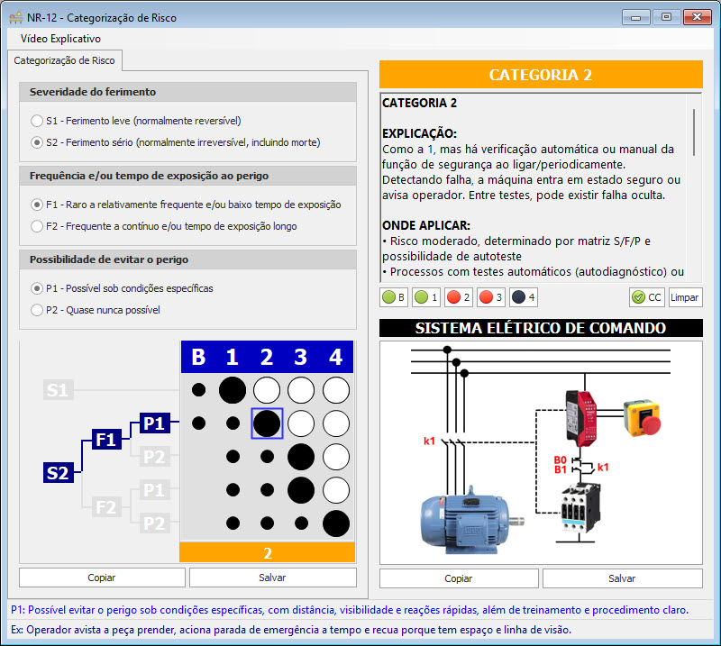This screenshot has width=721, height=646.
Task: Select F2 - Frequente a contínuo
Action: point(164,226)
